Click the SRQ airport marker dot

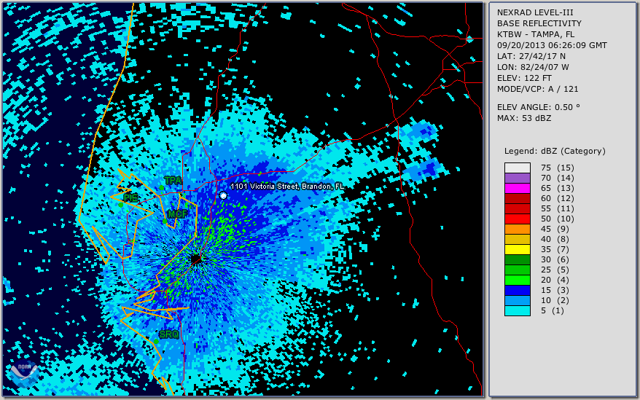coord(157,341)
